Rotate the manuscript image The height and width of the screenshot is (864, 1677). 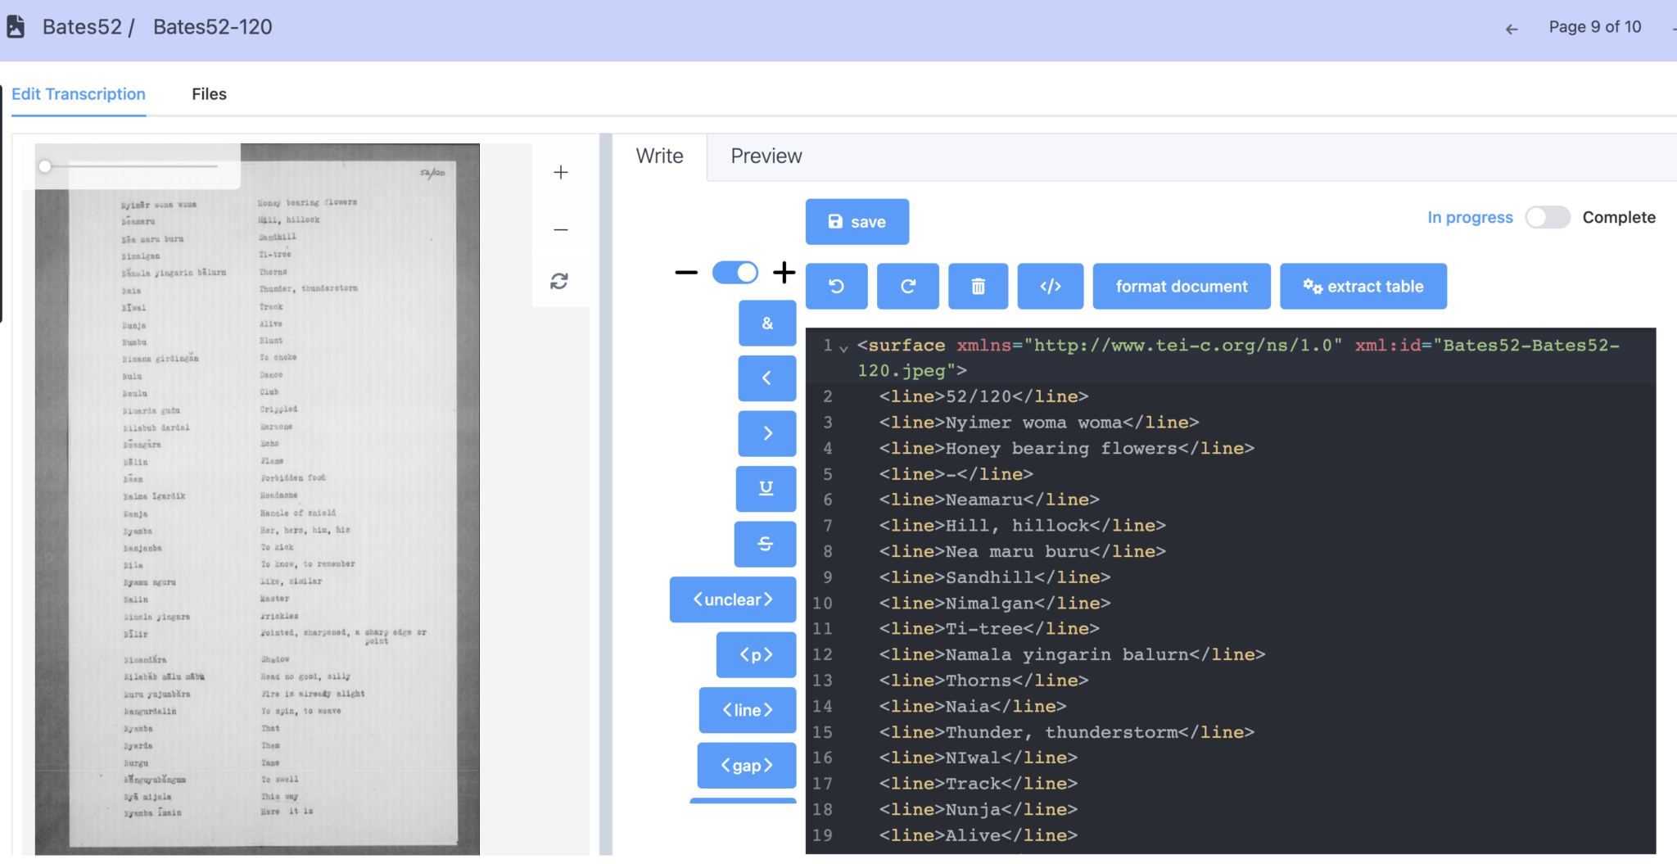point(560,281)
